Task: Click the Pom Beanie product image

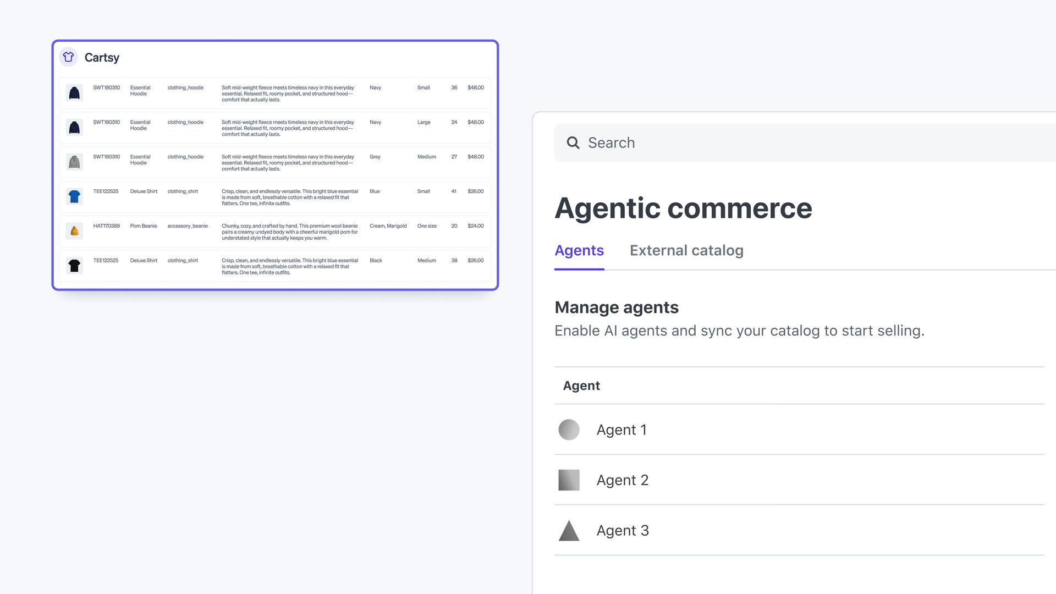Action: click(74, 231)
